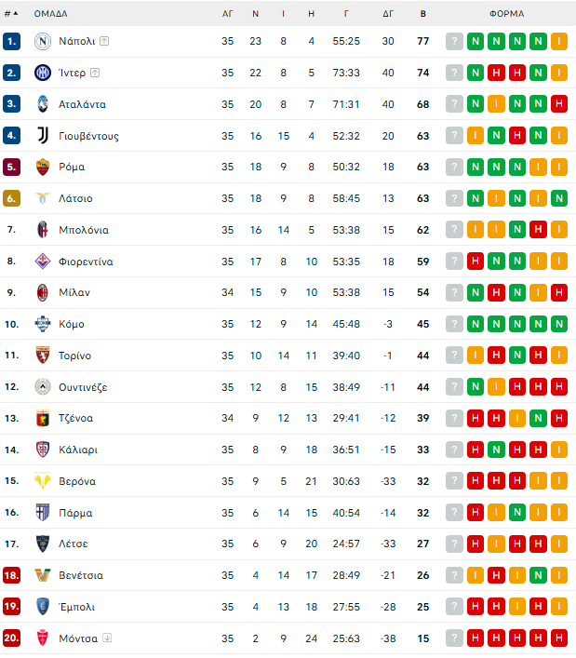Open the Φιορεντίνα team link

pyautogui.click(x=86, y=262)
